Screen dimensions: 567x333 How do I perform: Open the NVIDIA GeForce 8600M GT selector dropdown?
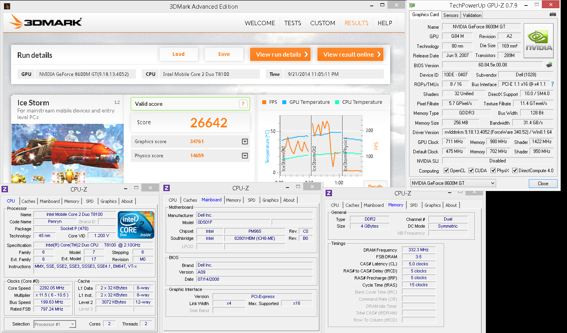[453, 183]
